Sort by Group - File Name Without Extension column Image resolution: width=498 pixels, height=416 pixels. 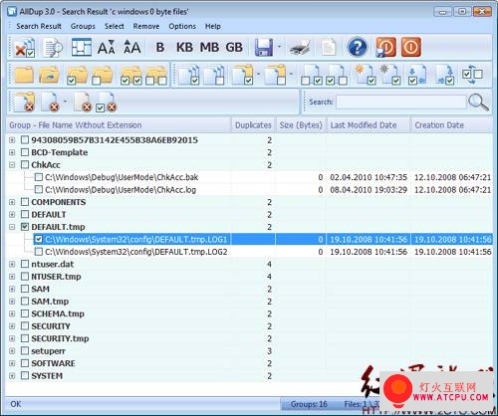[119, 125]
